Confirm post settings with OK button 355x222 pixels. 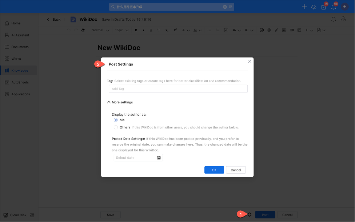(x=214, y=170)
